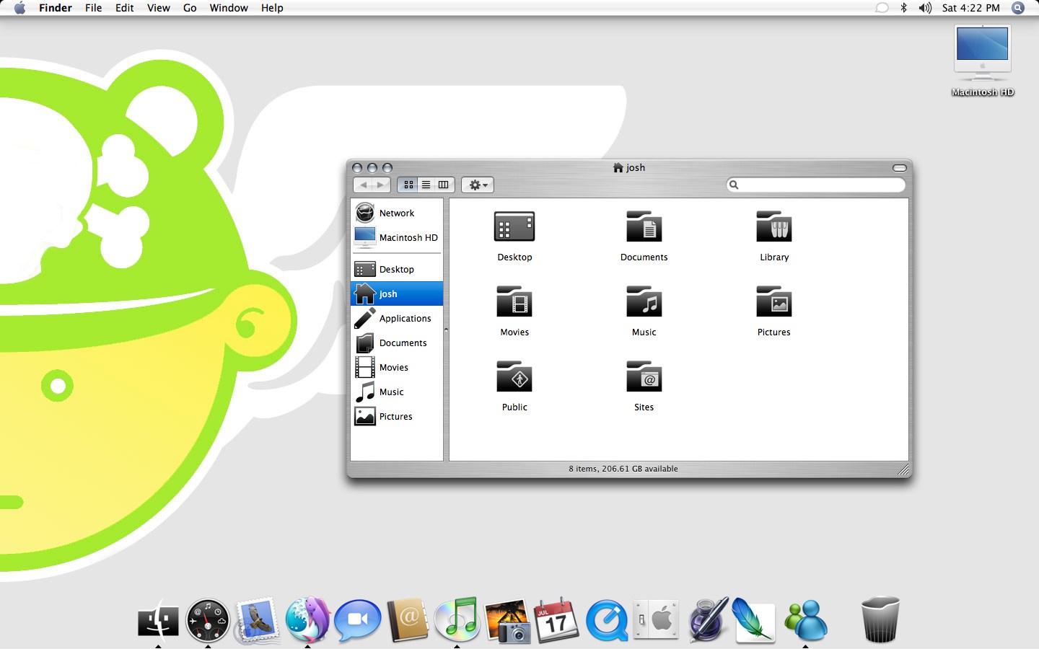Open Spotlight search in menu bar
This screenshot has width=1039, height=649.
coord(1018,8)
